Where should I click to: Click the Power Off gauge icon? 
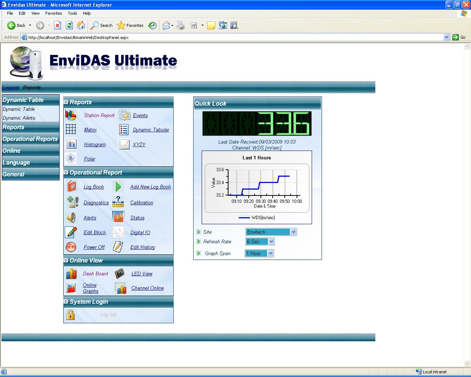point(71,247)
